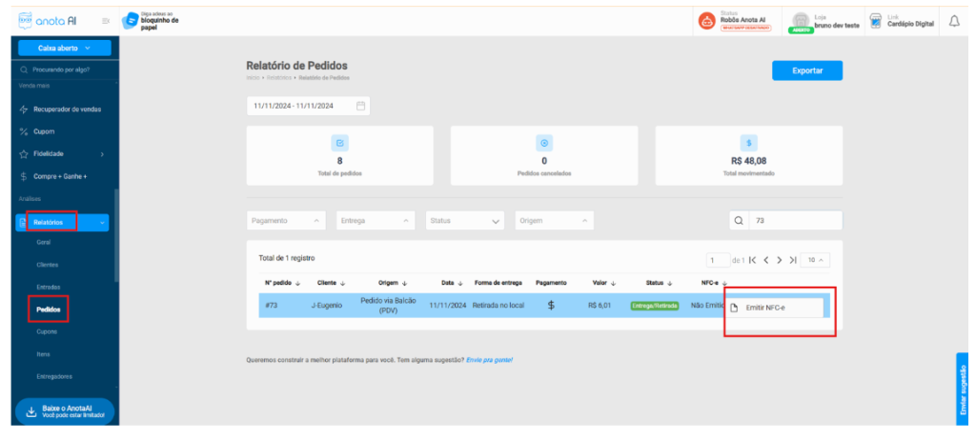Go to the last page arrow
Viewport: 976px width, 439px height.
(792, 260)
